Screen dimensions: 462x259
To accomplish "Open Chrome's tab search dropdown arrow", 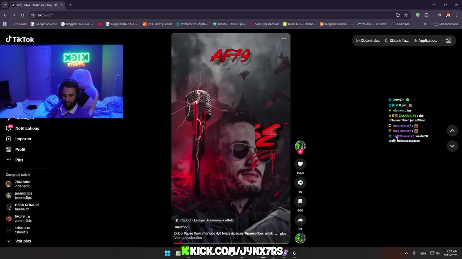I will [x=4, y=5].
